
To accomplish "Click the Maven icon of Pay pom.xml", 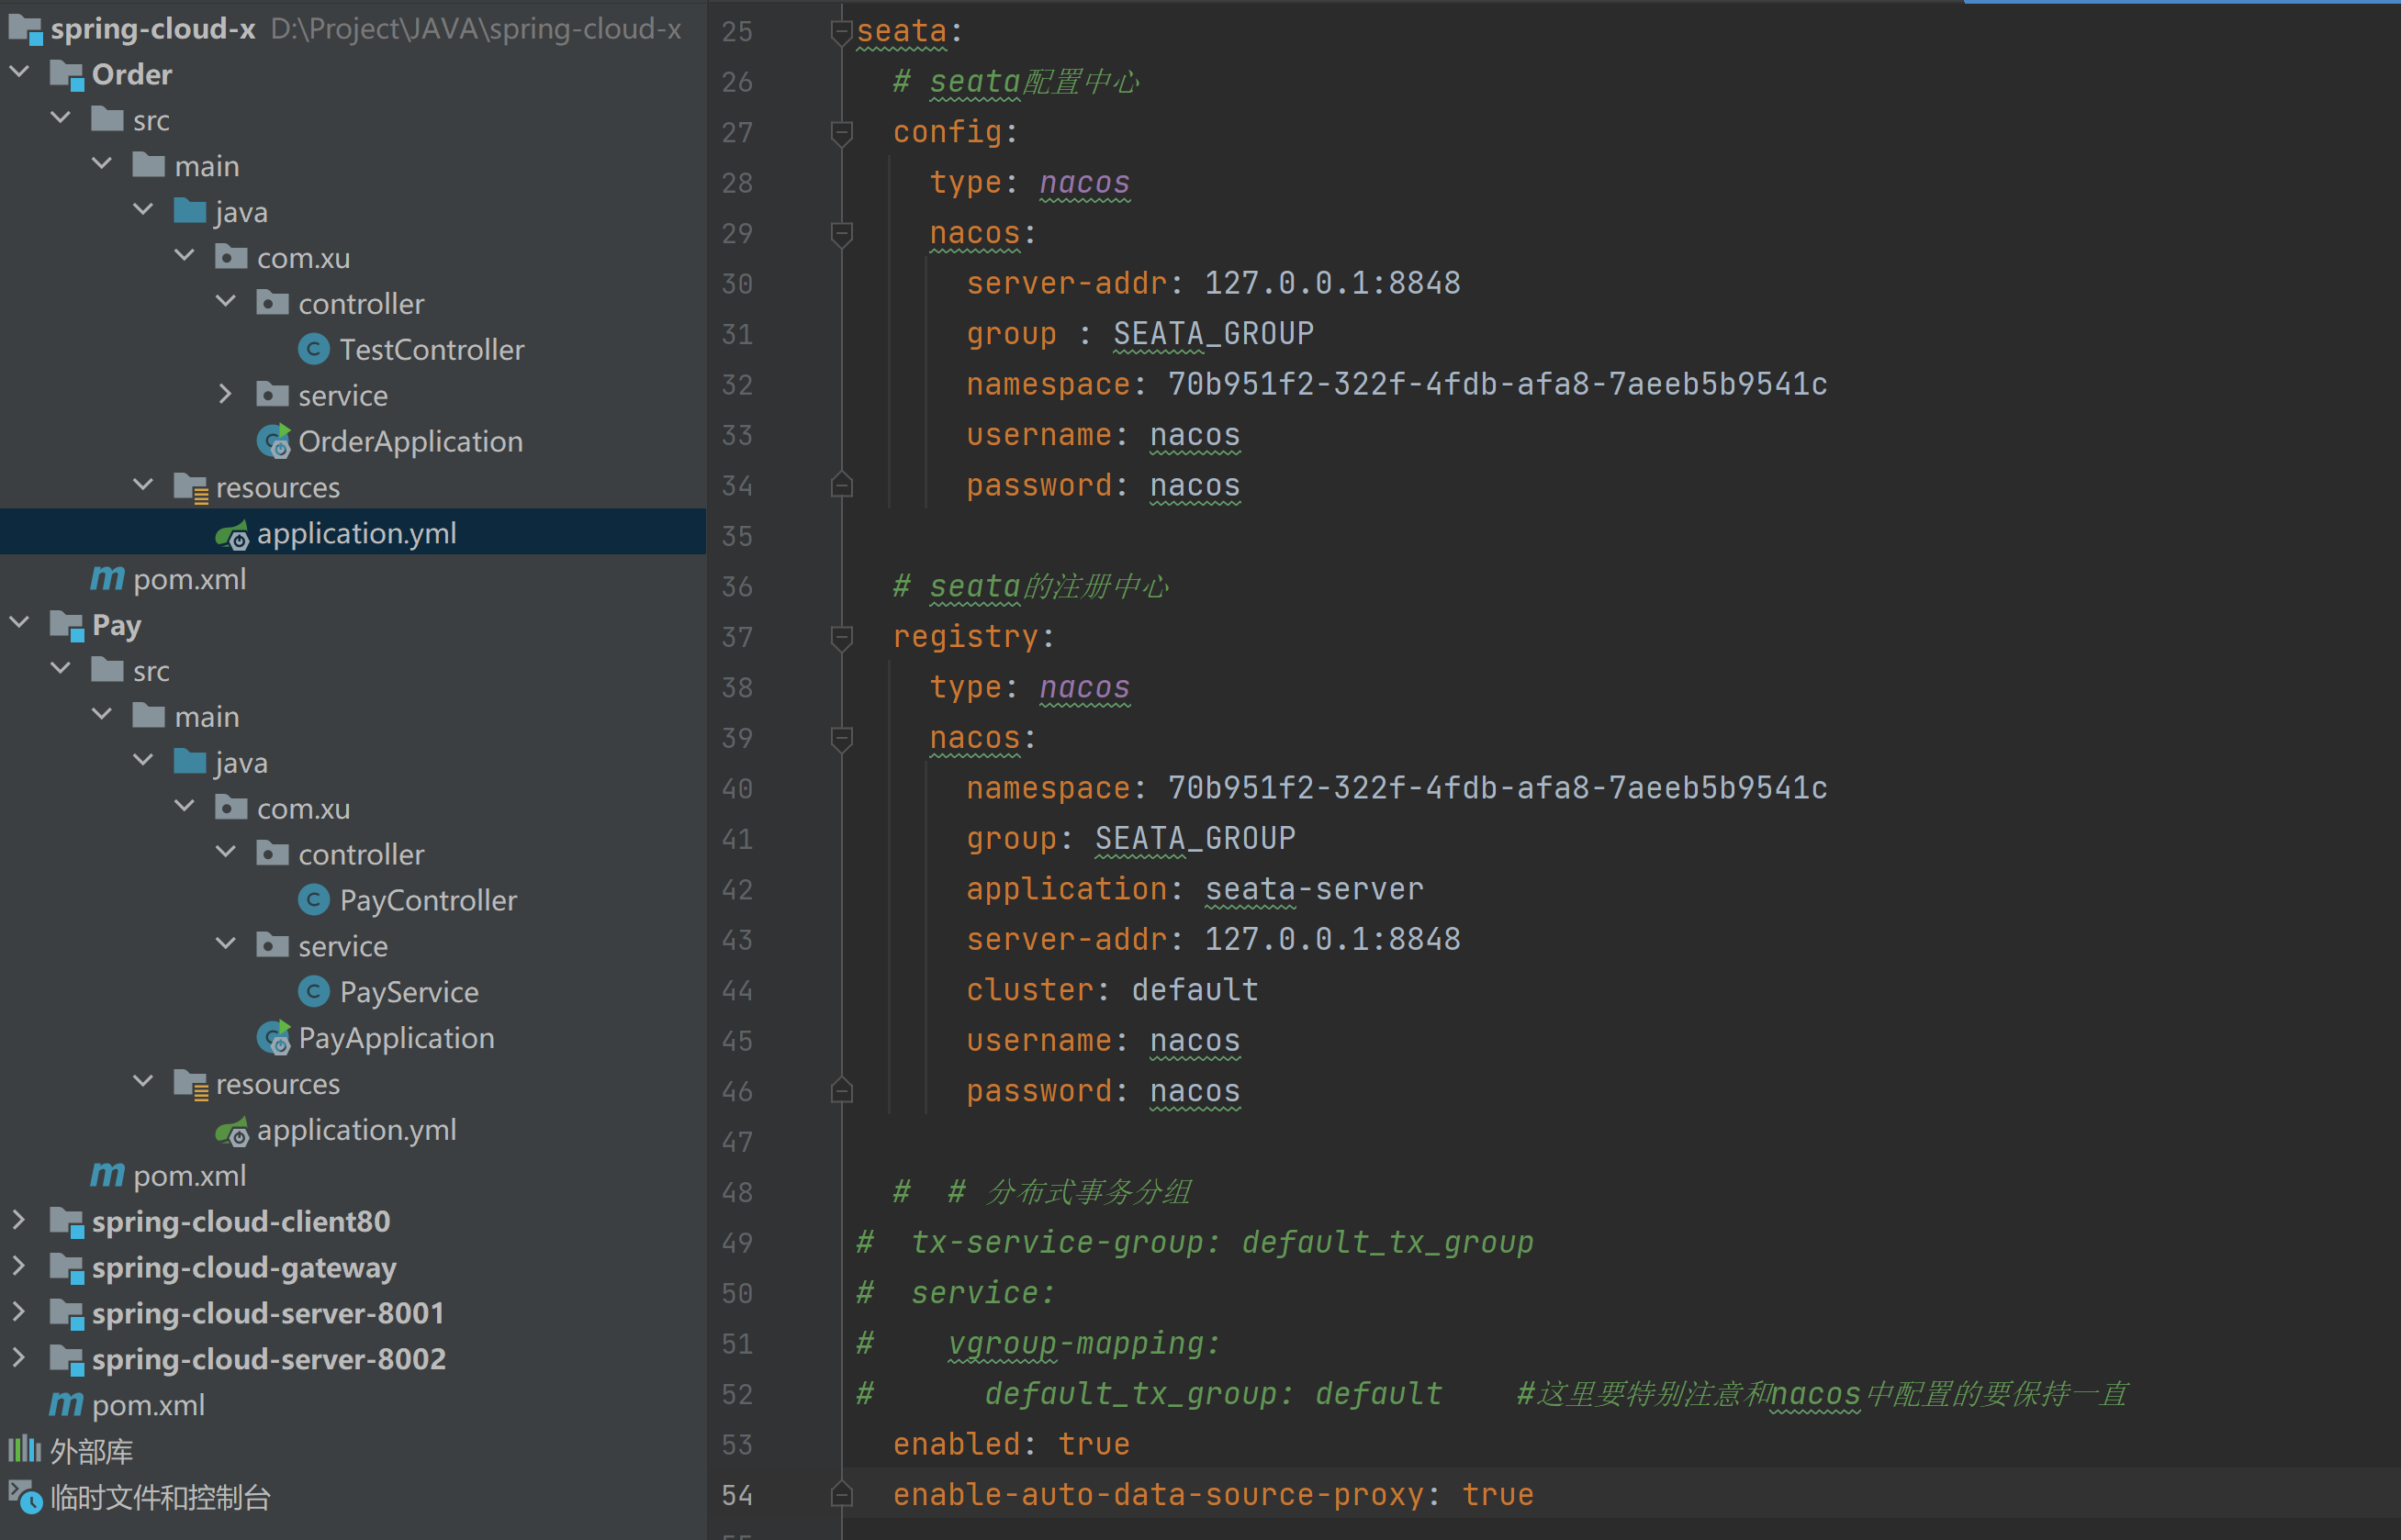I will point(107,1175).
